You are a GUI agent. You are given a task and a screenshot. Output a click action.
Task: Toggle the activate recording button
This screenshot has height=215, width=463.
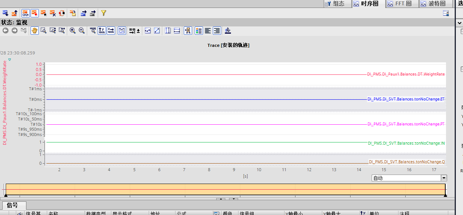(x=34, y=13)
